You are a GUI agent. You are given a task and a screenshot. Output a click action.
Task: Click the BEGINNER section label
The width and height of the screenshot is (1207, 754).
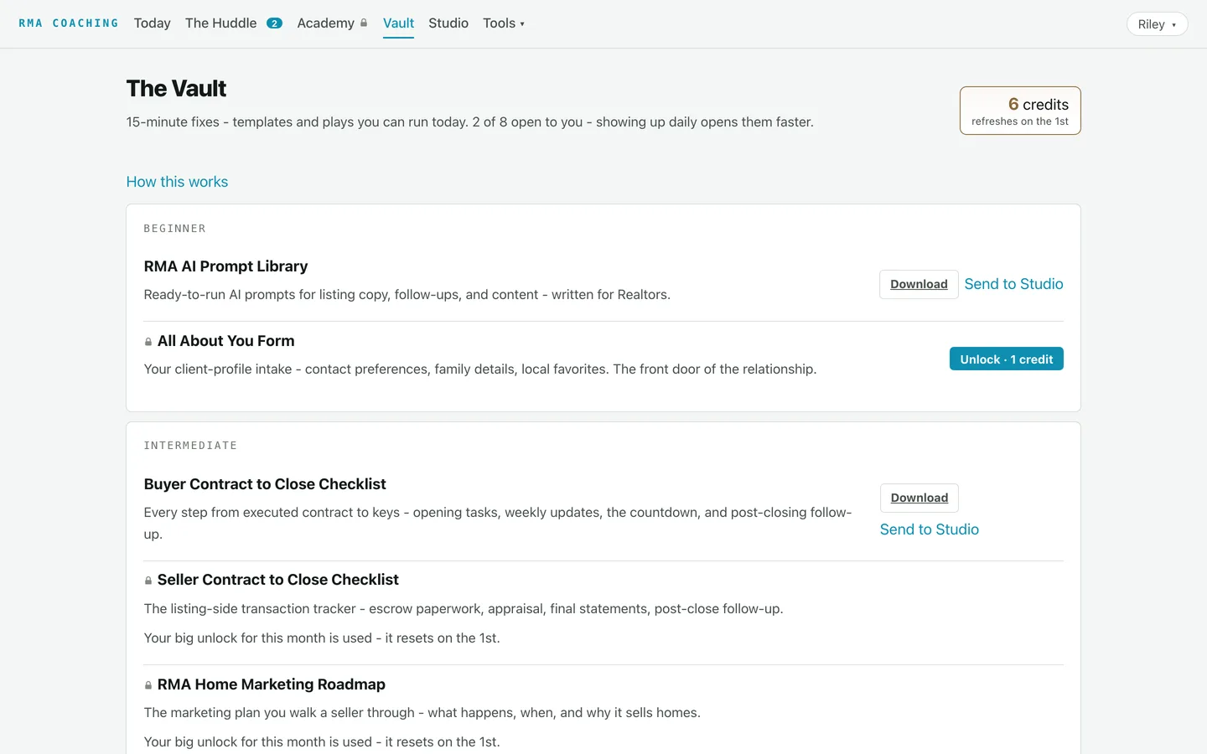[x=174, y=229]
